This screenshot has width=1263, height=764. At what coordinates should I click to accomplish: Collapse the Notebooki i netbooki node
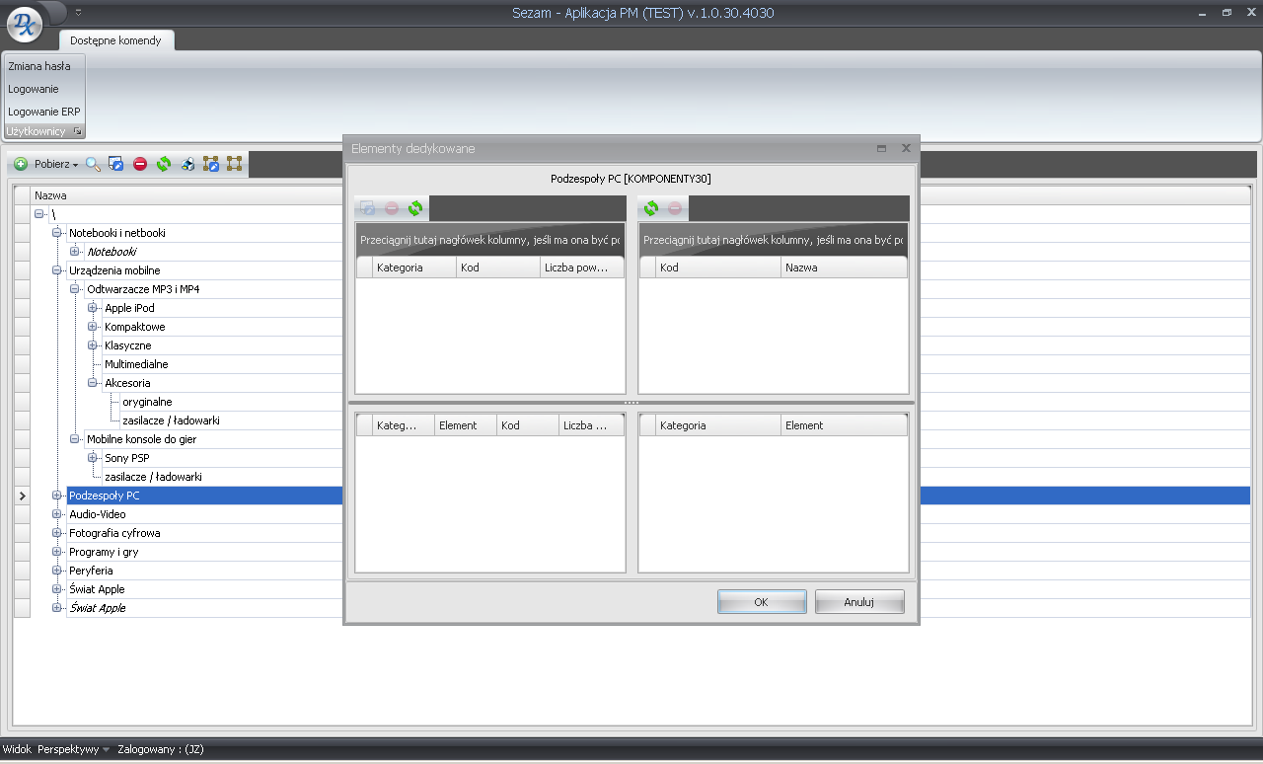tap(57, 233)
